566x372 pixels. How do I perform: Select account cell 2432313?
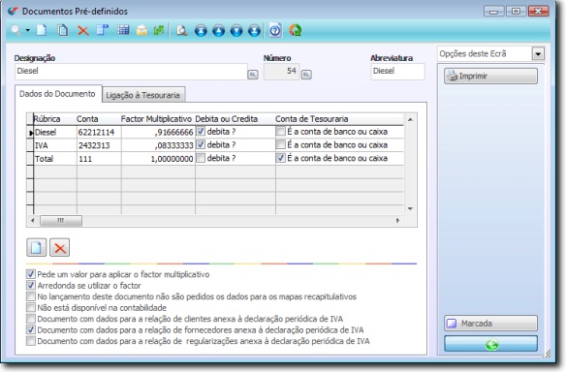click(x=99, y=145)
